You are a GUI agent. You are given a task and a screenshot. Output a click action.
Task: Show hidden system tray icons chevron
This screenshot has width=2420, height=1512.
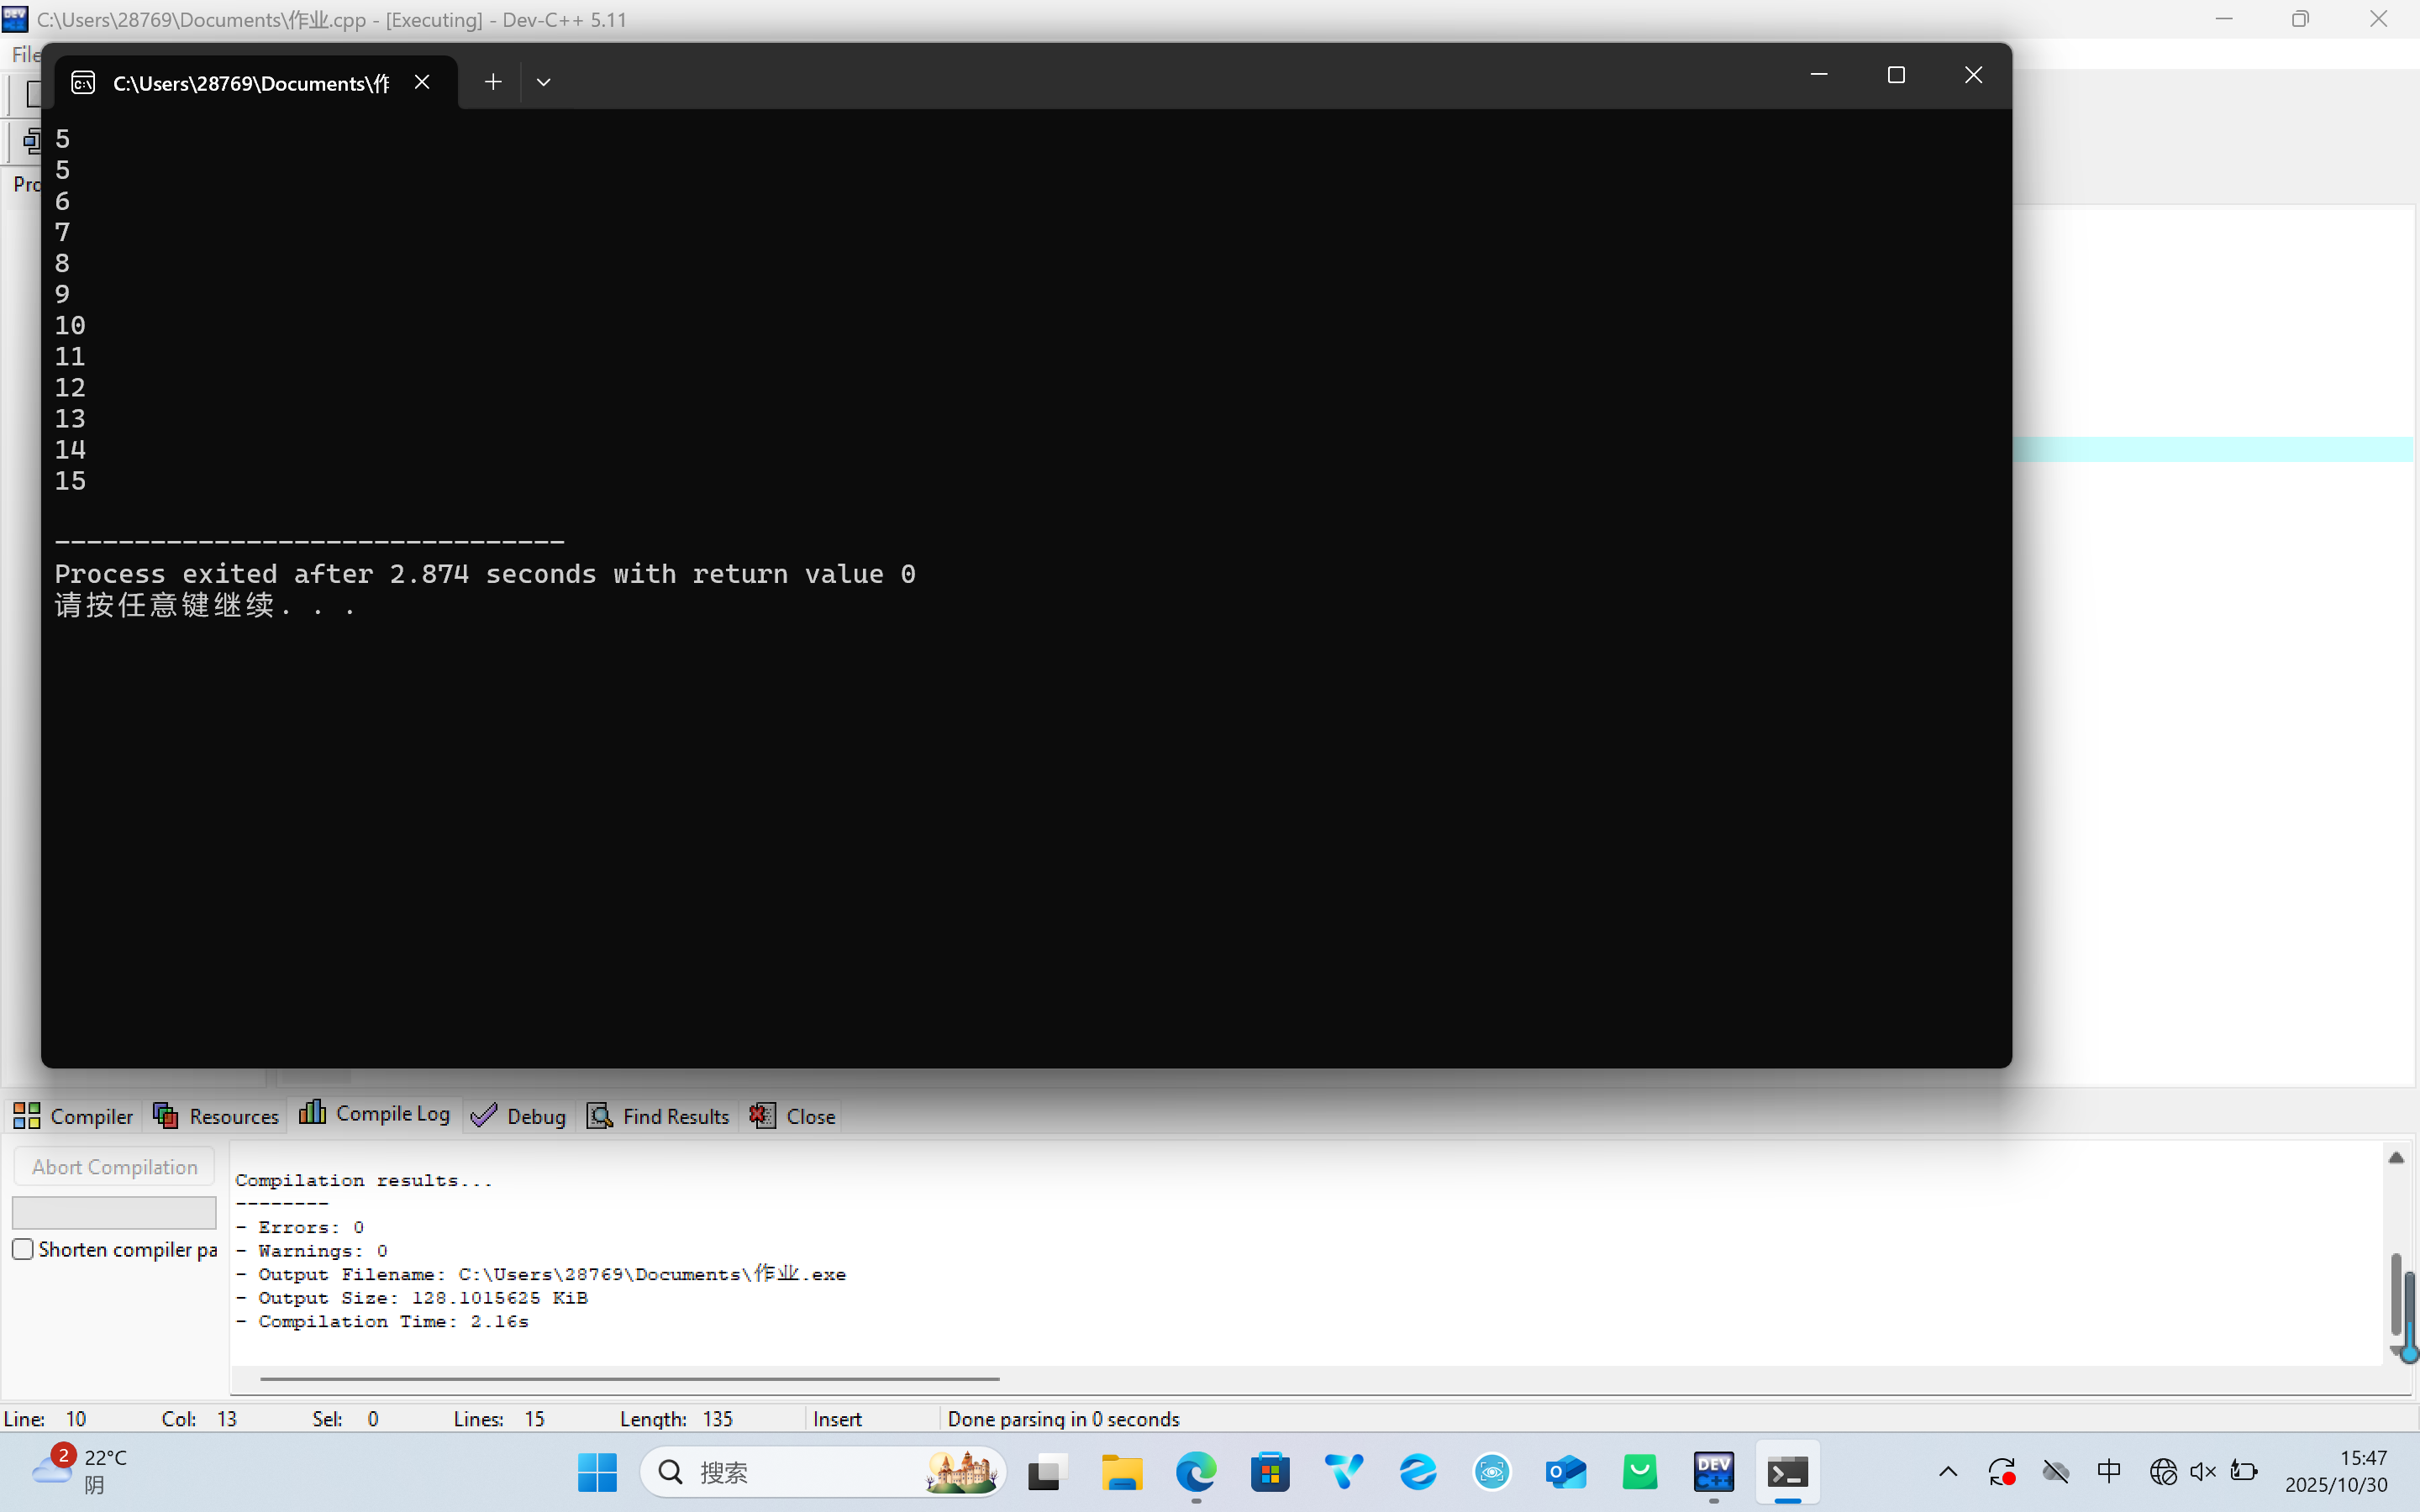point(1948,1471)
